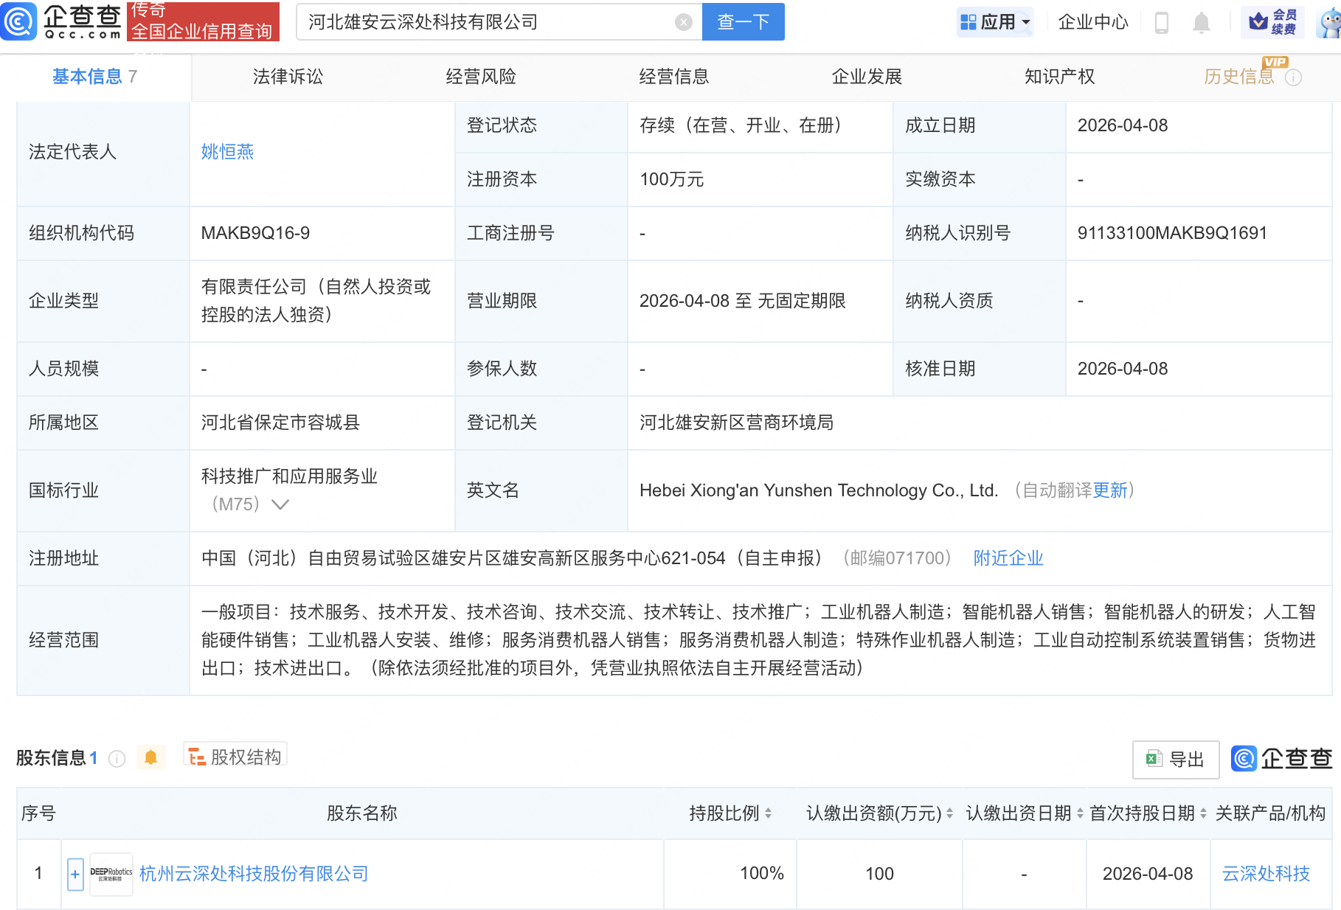Click the 查一下 search button
Screen dimensions: 1341x910
[x=742, y=22]
